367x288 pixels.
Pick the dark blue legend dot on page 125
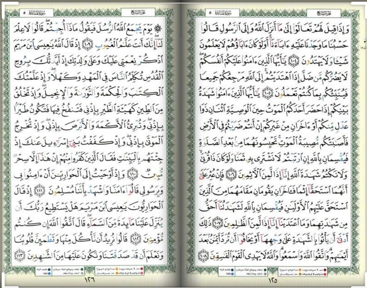233,270
